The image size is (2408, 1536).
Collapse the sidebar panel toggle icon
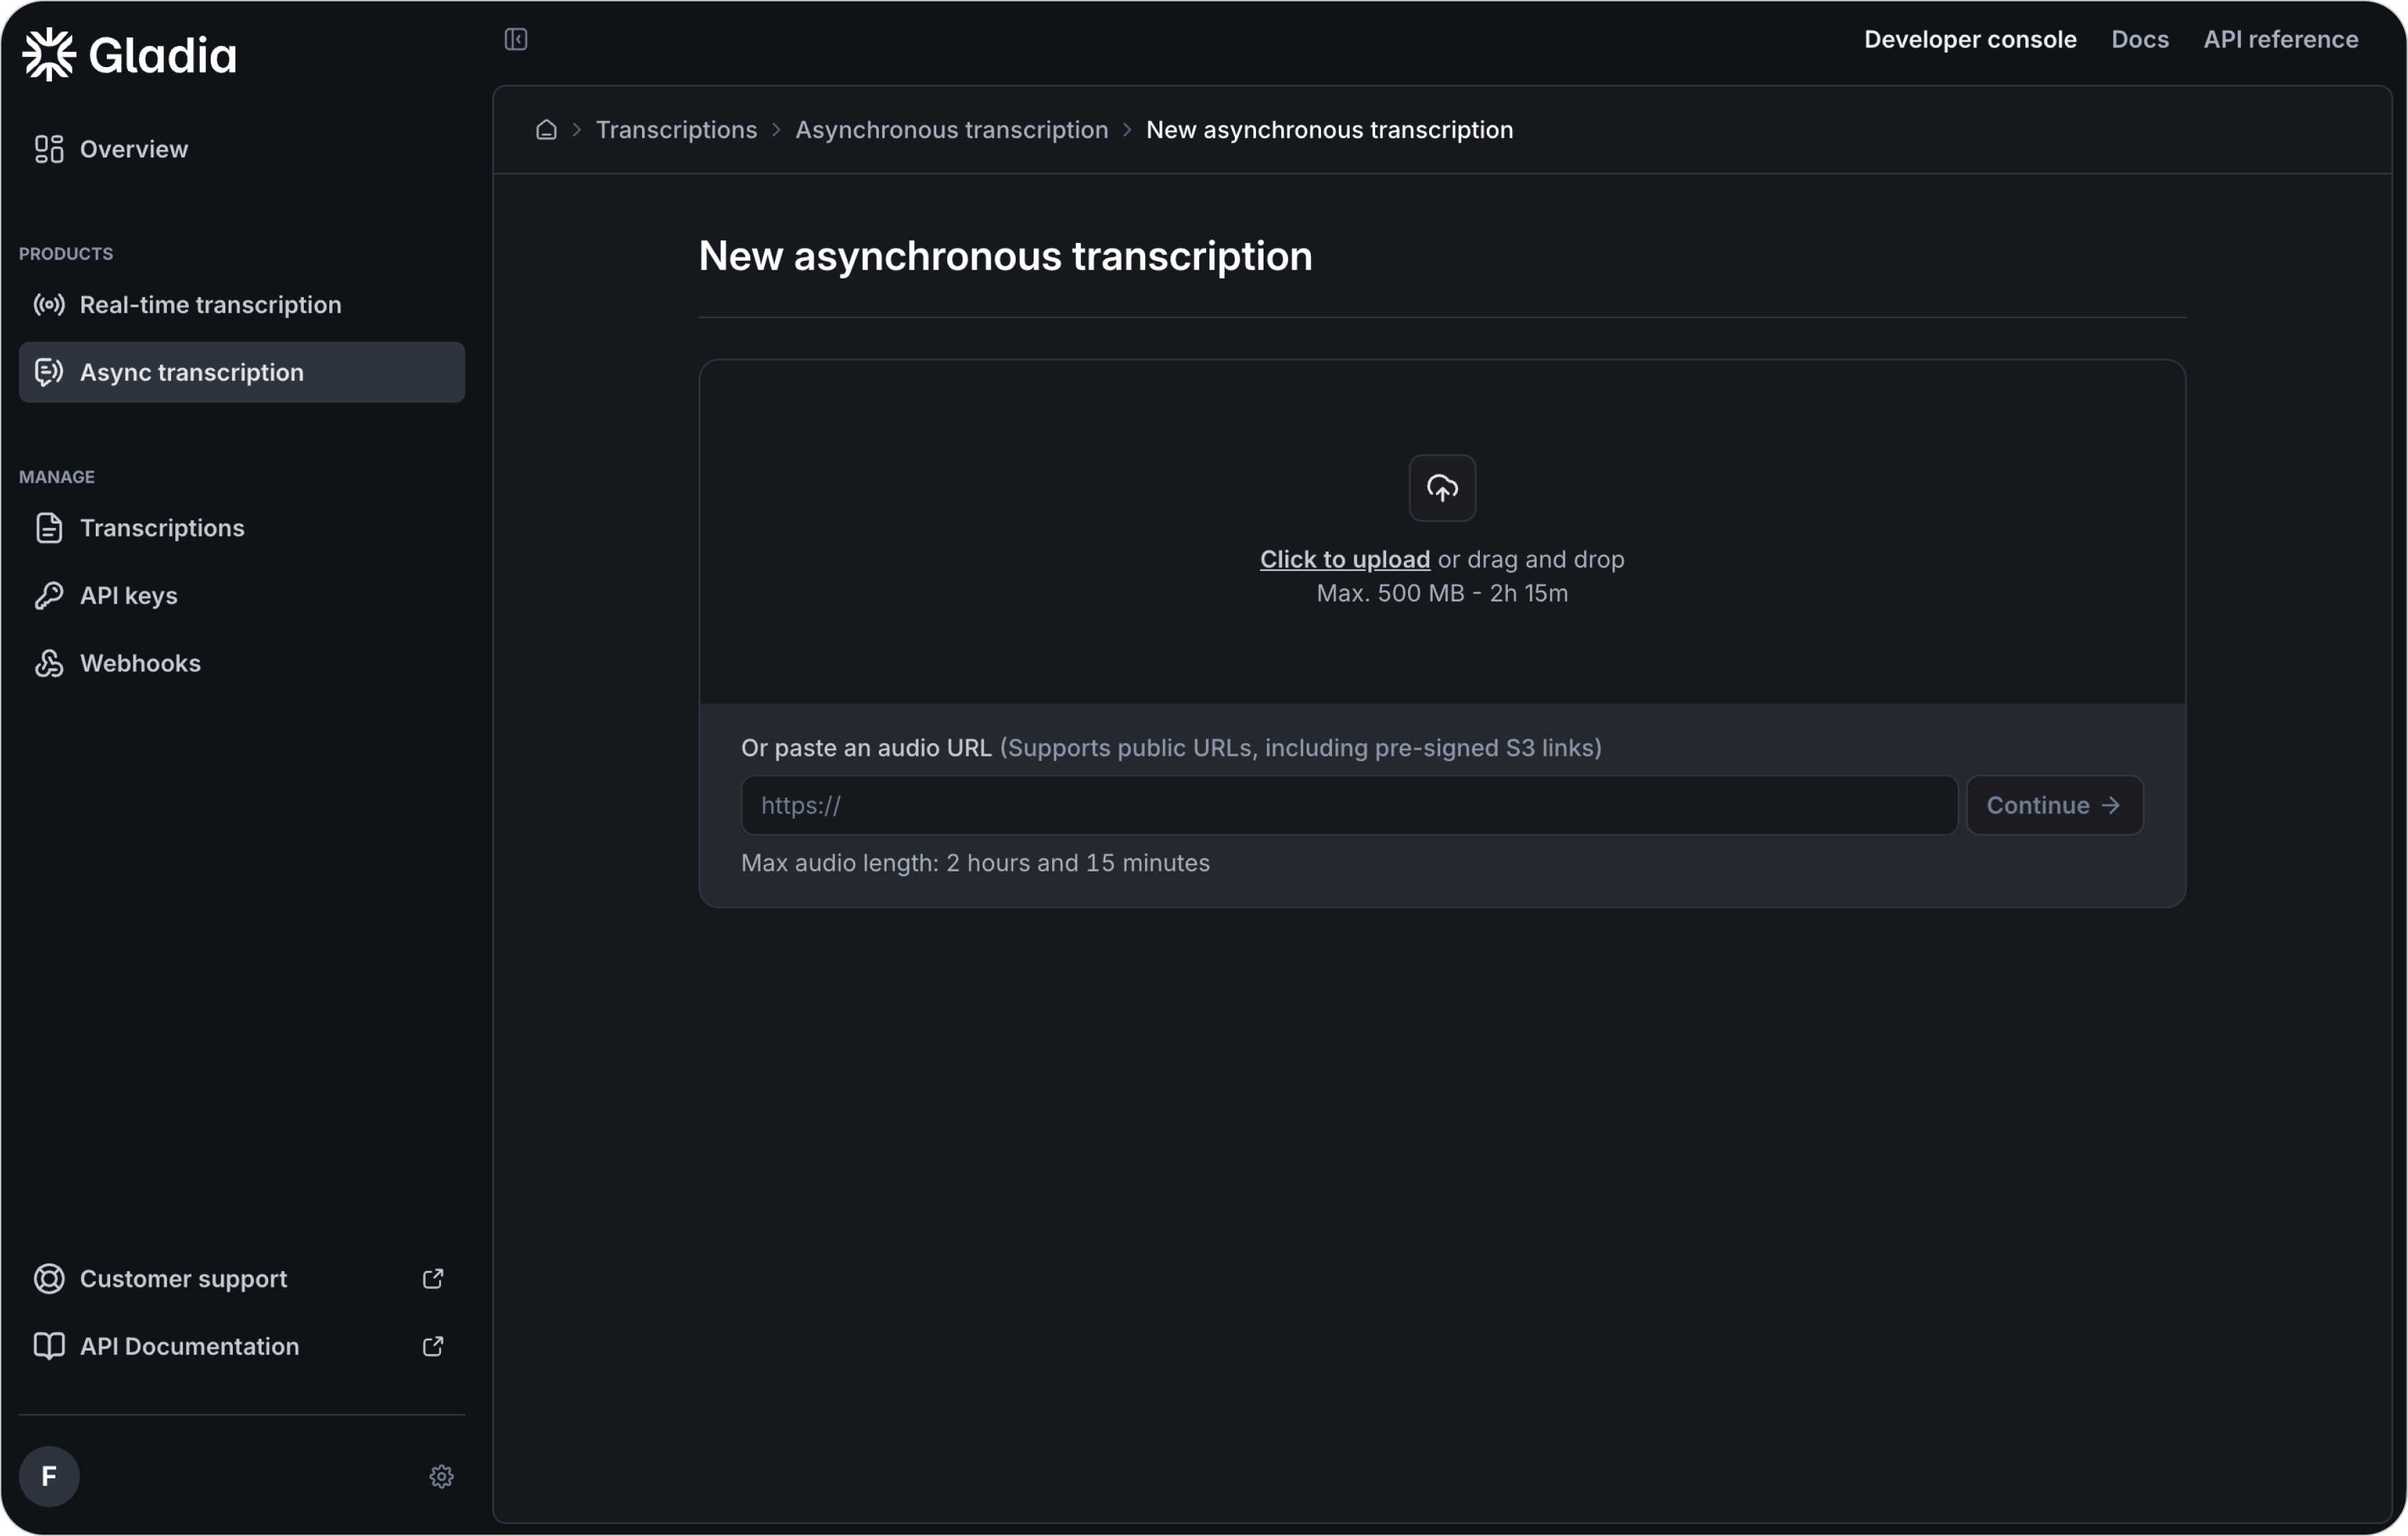point(516,39)
